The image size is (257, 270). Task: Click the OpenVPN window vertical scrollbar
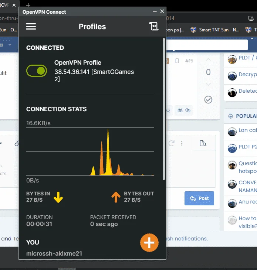click(164, 109)
